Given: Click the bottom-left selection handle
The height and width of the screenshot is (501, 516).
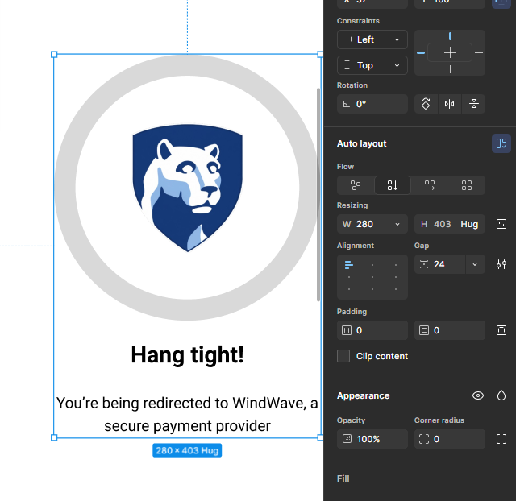Looking at the screenshot, I should pyautogui.click(x=54, y=438).
